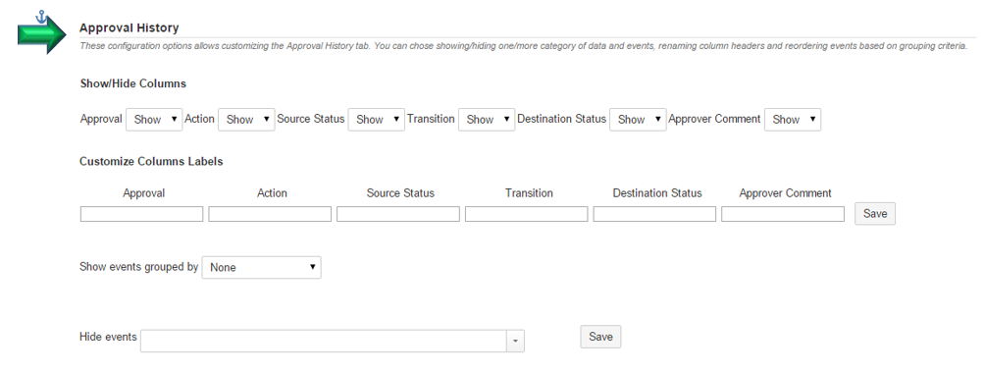Screen dimensions: 985x372
Task: Open the Transition Show/Hide dropdown
Action: click(x=487, y=120)
